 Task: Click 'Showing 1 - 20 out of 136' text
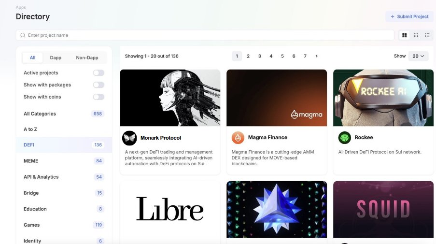tap(152, 56)
